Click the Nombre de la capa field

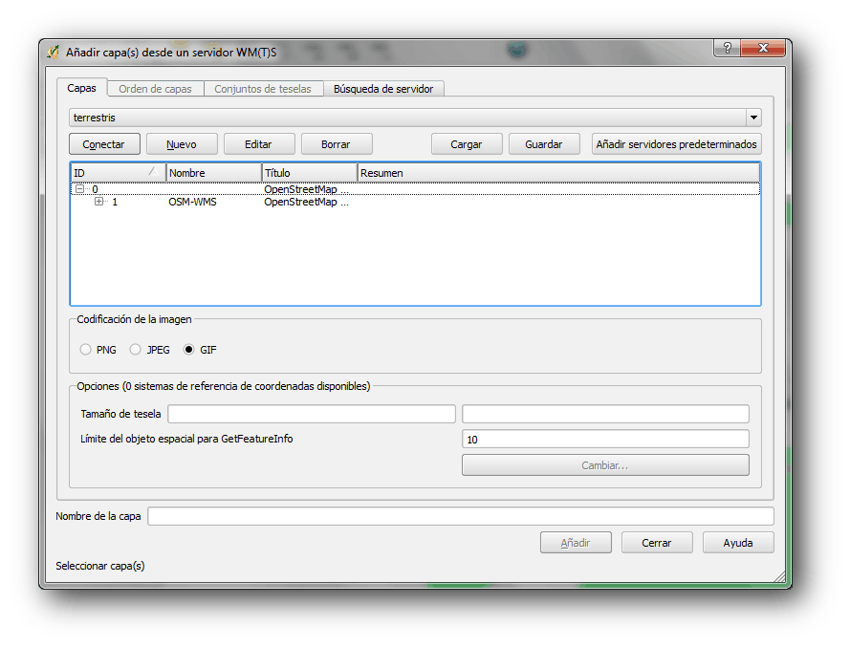pyautogui.click(x=460, y=516)
